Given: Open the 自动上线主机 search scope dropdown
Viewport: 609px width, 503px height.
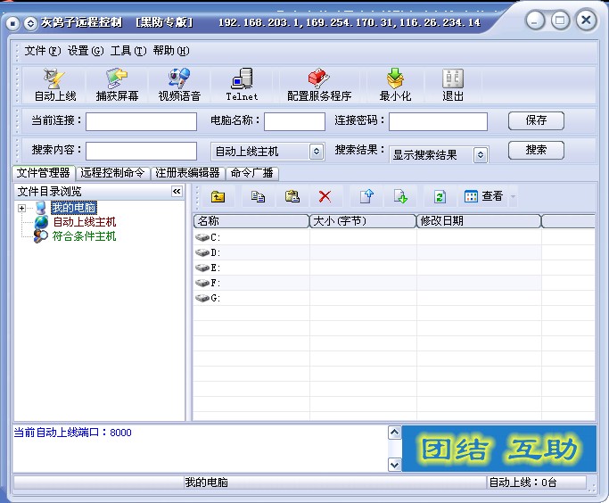Looking at the screenshot, I should tap(317, 152).
